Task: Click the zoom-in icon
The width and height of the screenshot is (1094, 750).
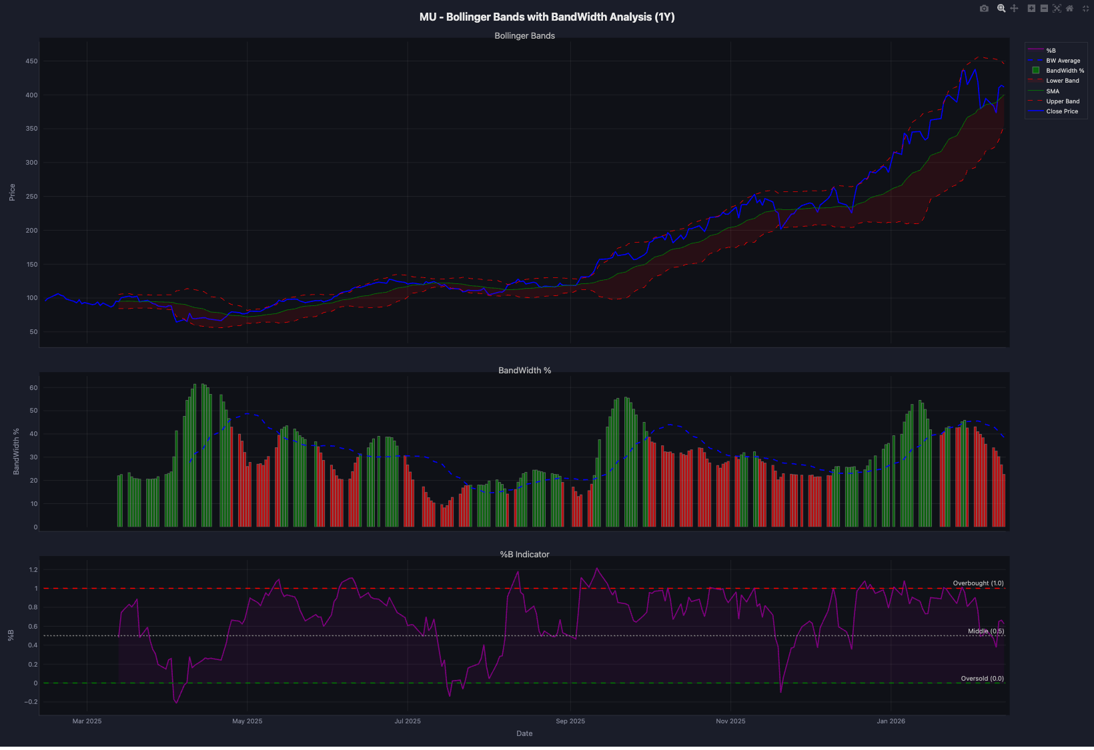Action: [1030, 9]
